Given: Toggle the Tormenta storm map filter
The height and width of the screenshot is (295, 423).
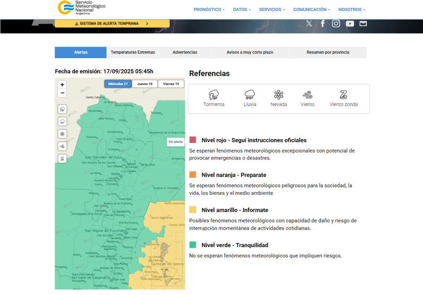Looking at the screenshot, I should pos(62,109).
